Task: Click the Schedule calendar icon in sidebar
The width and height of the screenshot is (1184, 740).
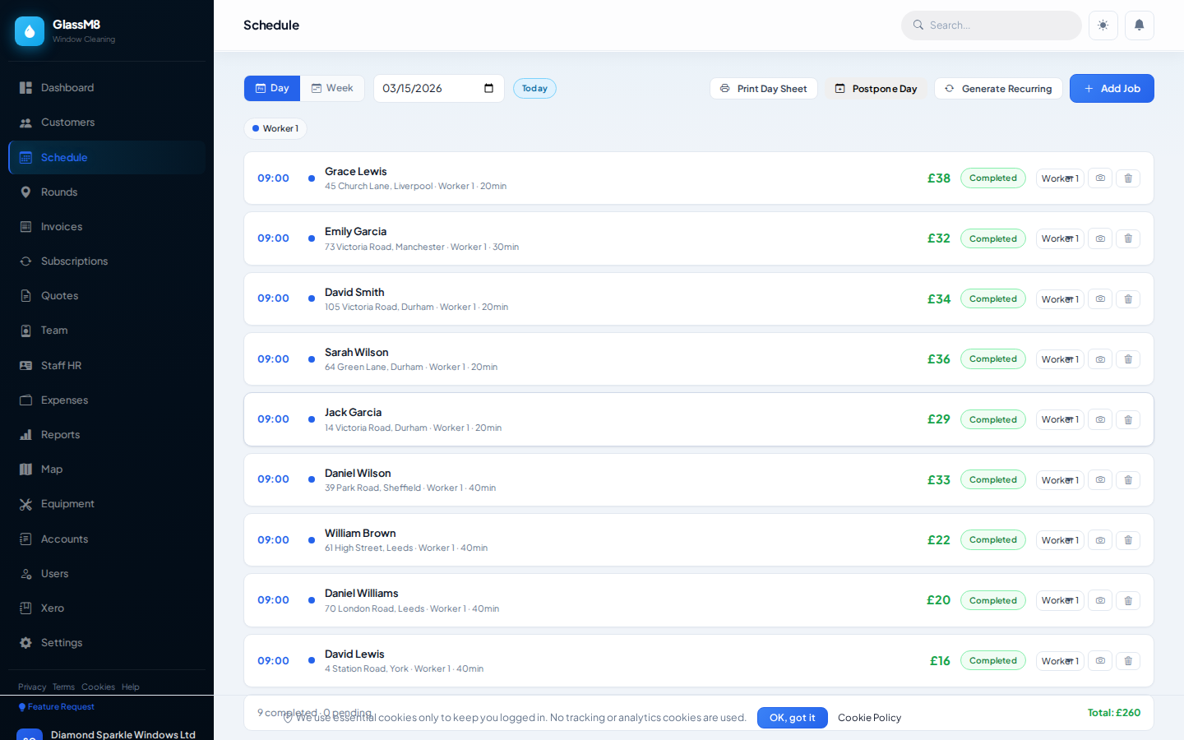Action: click(25, 157)
